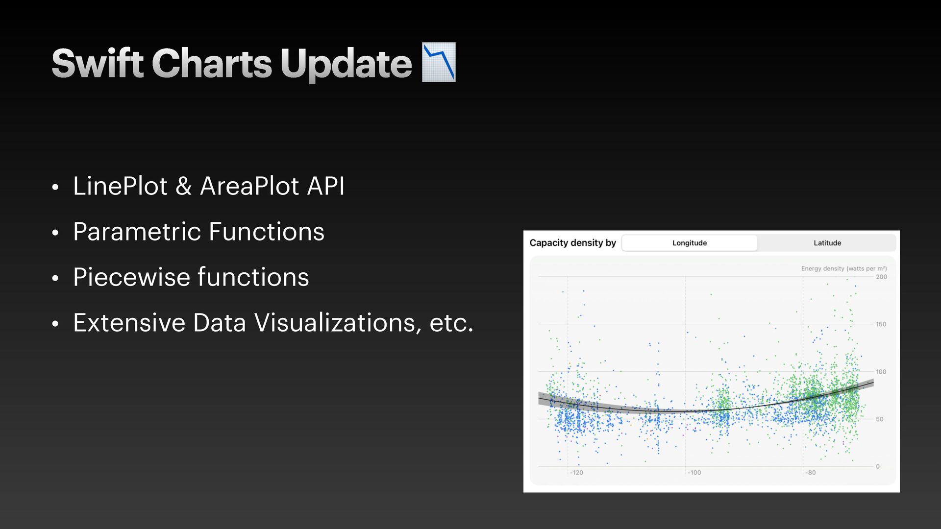
Task: Click the -120 x-axis label
Action: coord(576,473)
